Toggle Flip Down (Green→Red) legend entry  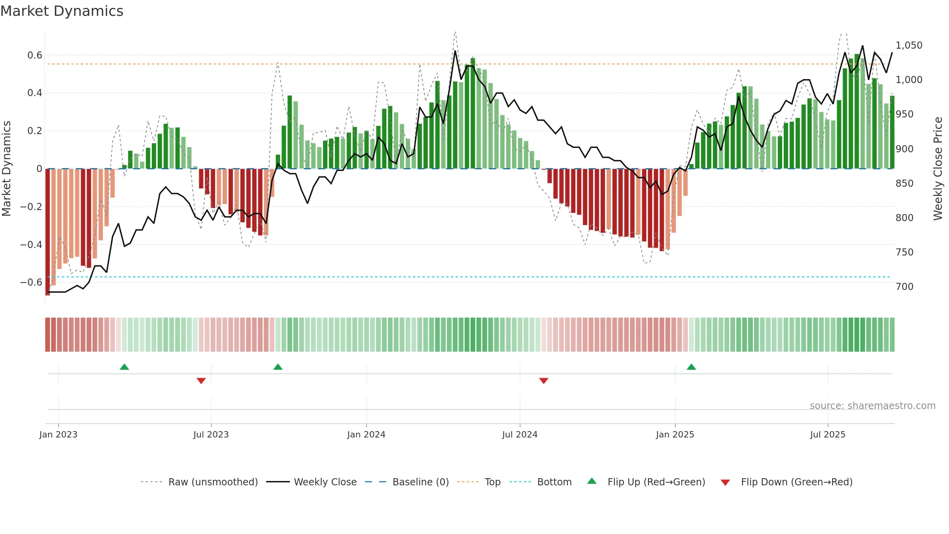(x=786, y=482)
